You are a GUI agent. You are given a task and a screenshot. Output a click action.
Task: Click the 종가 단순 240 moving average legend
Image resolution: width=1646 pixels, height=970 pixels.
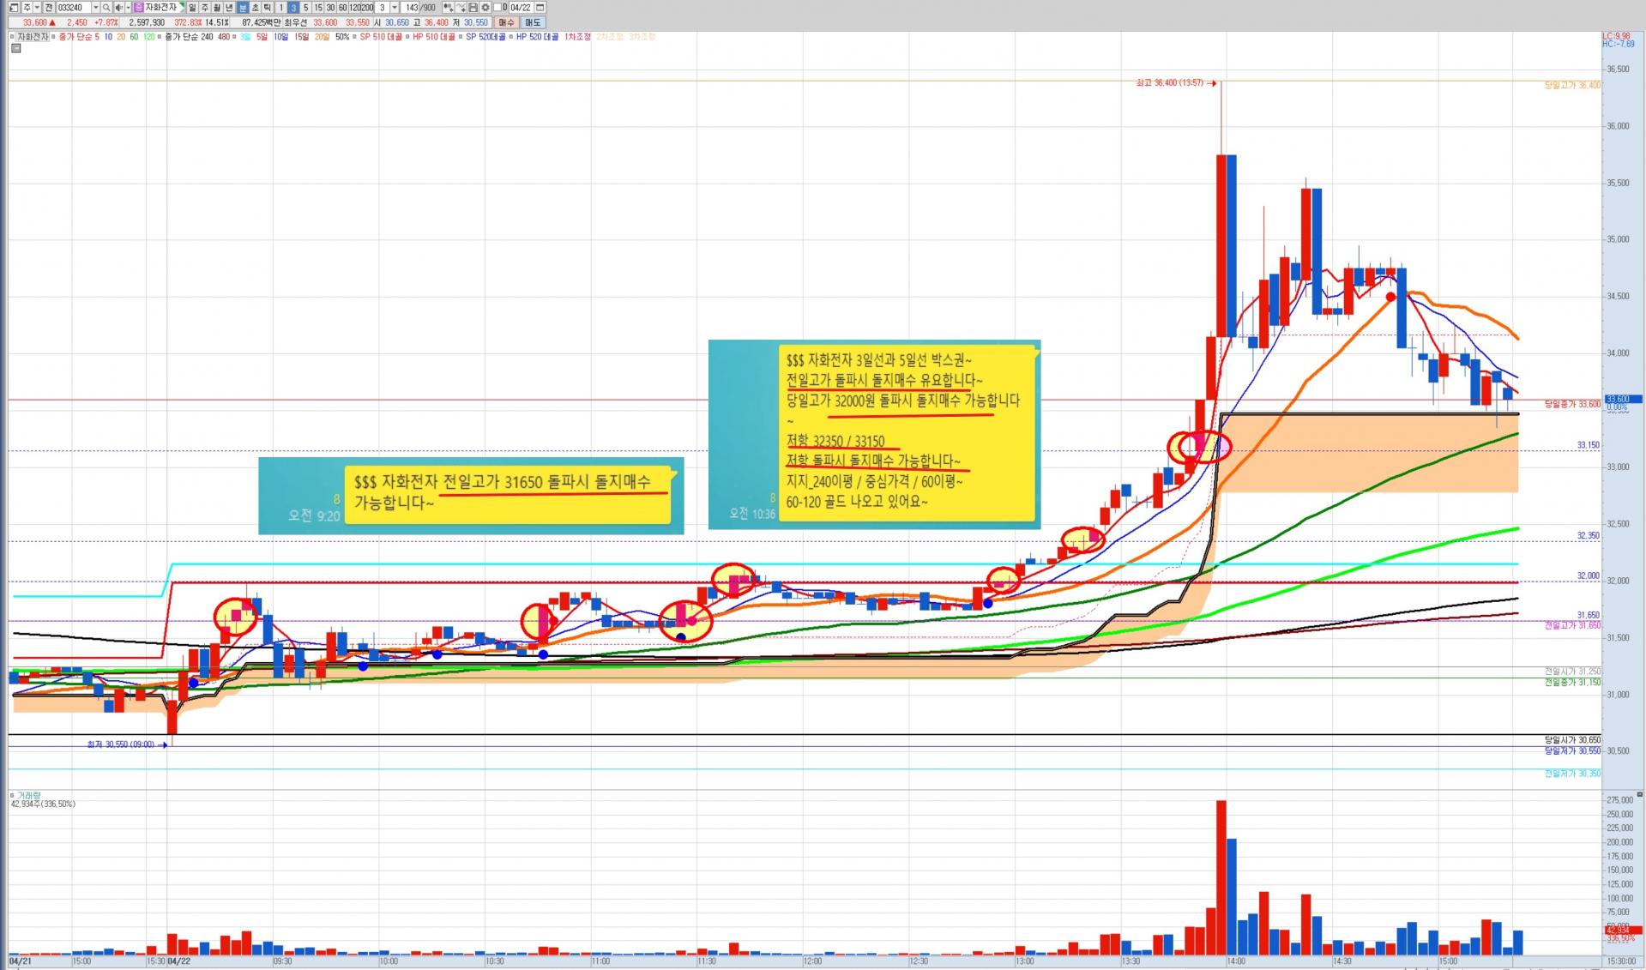[189, 37]
